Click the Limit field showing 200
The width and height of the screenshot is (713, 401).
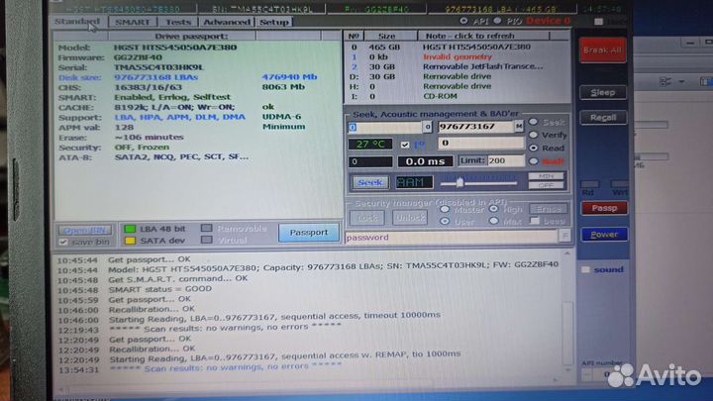[x=506, y=160]
